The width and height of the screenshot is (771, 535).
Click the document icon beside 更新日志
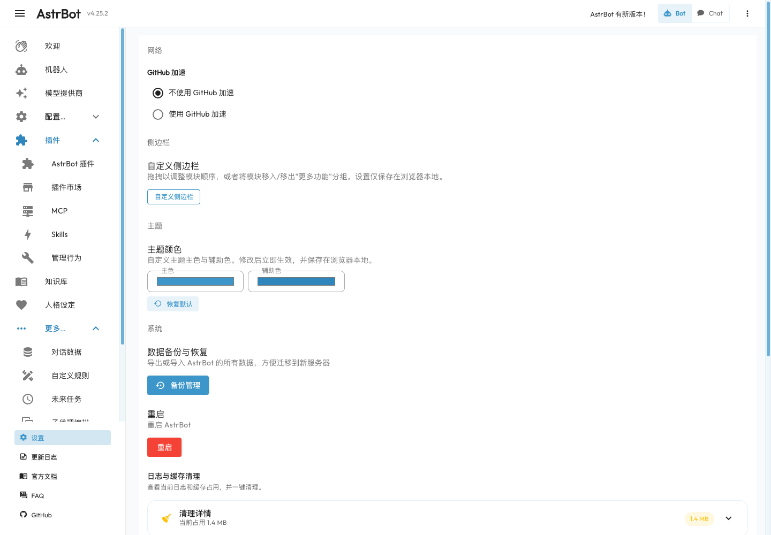click(24, 457)
